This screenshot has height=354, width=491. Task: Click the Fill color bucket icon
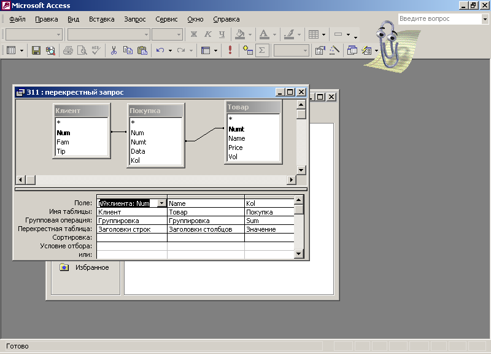point(240,34)
